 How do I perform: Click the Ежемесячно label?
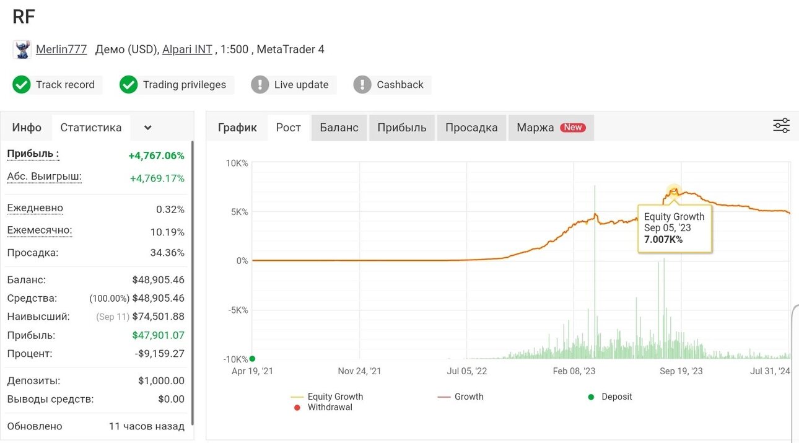pyautogui.click(x=40, y=230)
